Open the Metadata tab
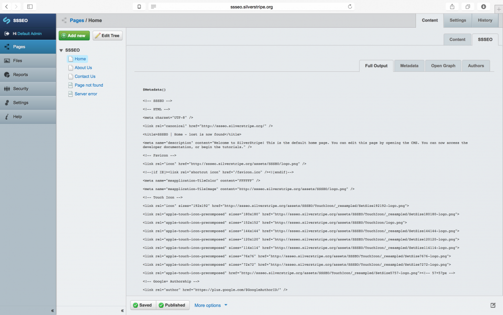This screenshot has width=503, height=315. [x=409, y=66]
